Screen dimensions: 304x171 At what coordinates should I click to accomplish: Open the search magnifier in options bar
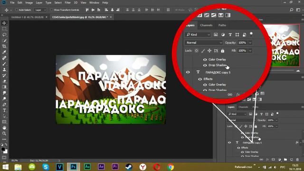[x=291, y=9]
